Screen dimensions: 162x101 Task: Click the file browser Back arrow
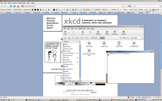(65, 33)
